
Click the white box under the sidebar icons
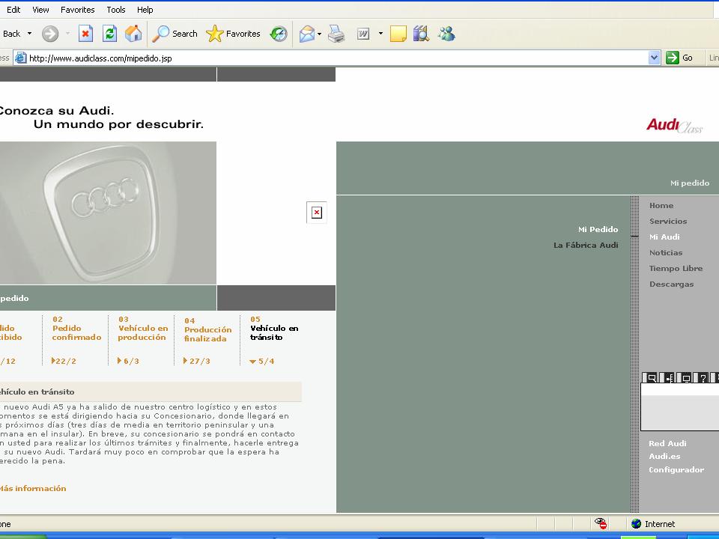coord(679,407)
